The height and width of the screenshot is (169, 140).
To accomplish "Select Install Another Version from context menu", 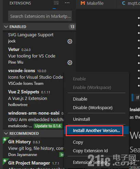I will pos(96,131).
